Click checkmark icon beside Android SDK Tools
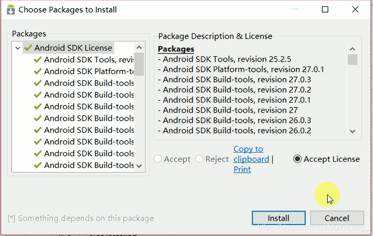Image resolution: width=373 pixels, height=236 pixels. click(x=38, y=60)
